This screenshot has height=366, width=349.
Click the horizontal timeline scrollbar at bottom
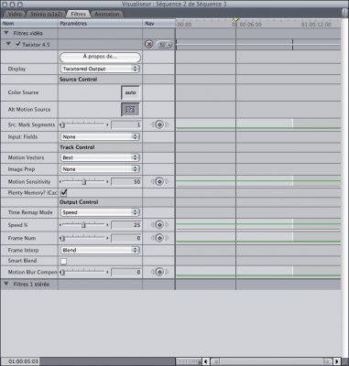[271, 361]
